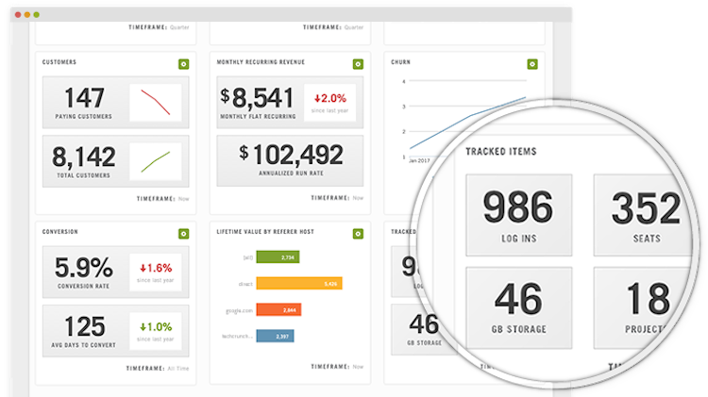Screen dimensions: 708x397
Task: Open settings gear on Conversion widget
Action: [x=183, y=234]
